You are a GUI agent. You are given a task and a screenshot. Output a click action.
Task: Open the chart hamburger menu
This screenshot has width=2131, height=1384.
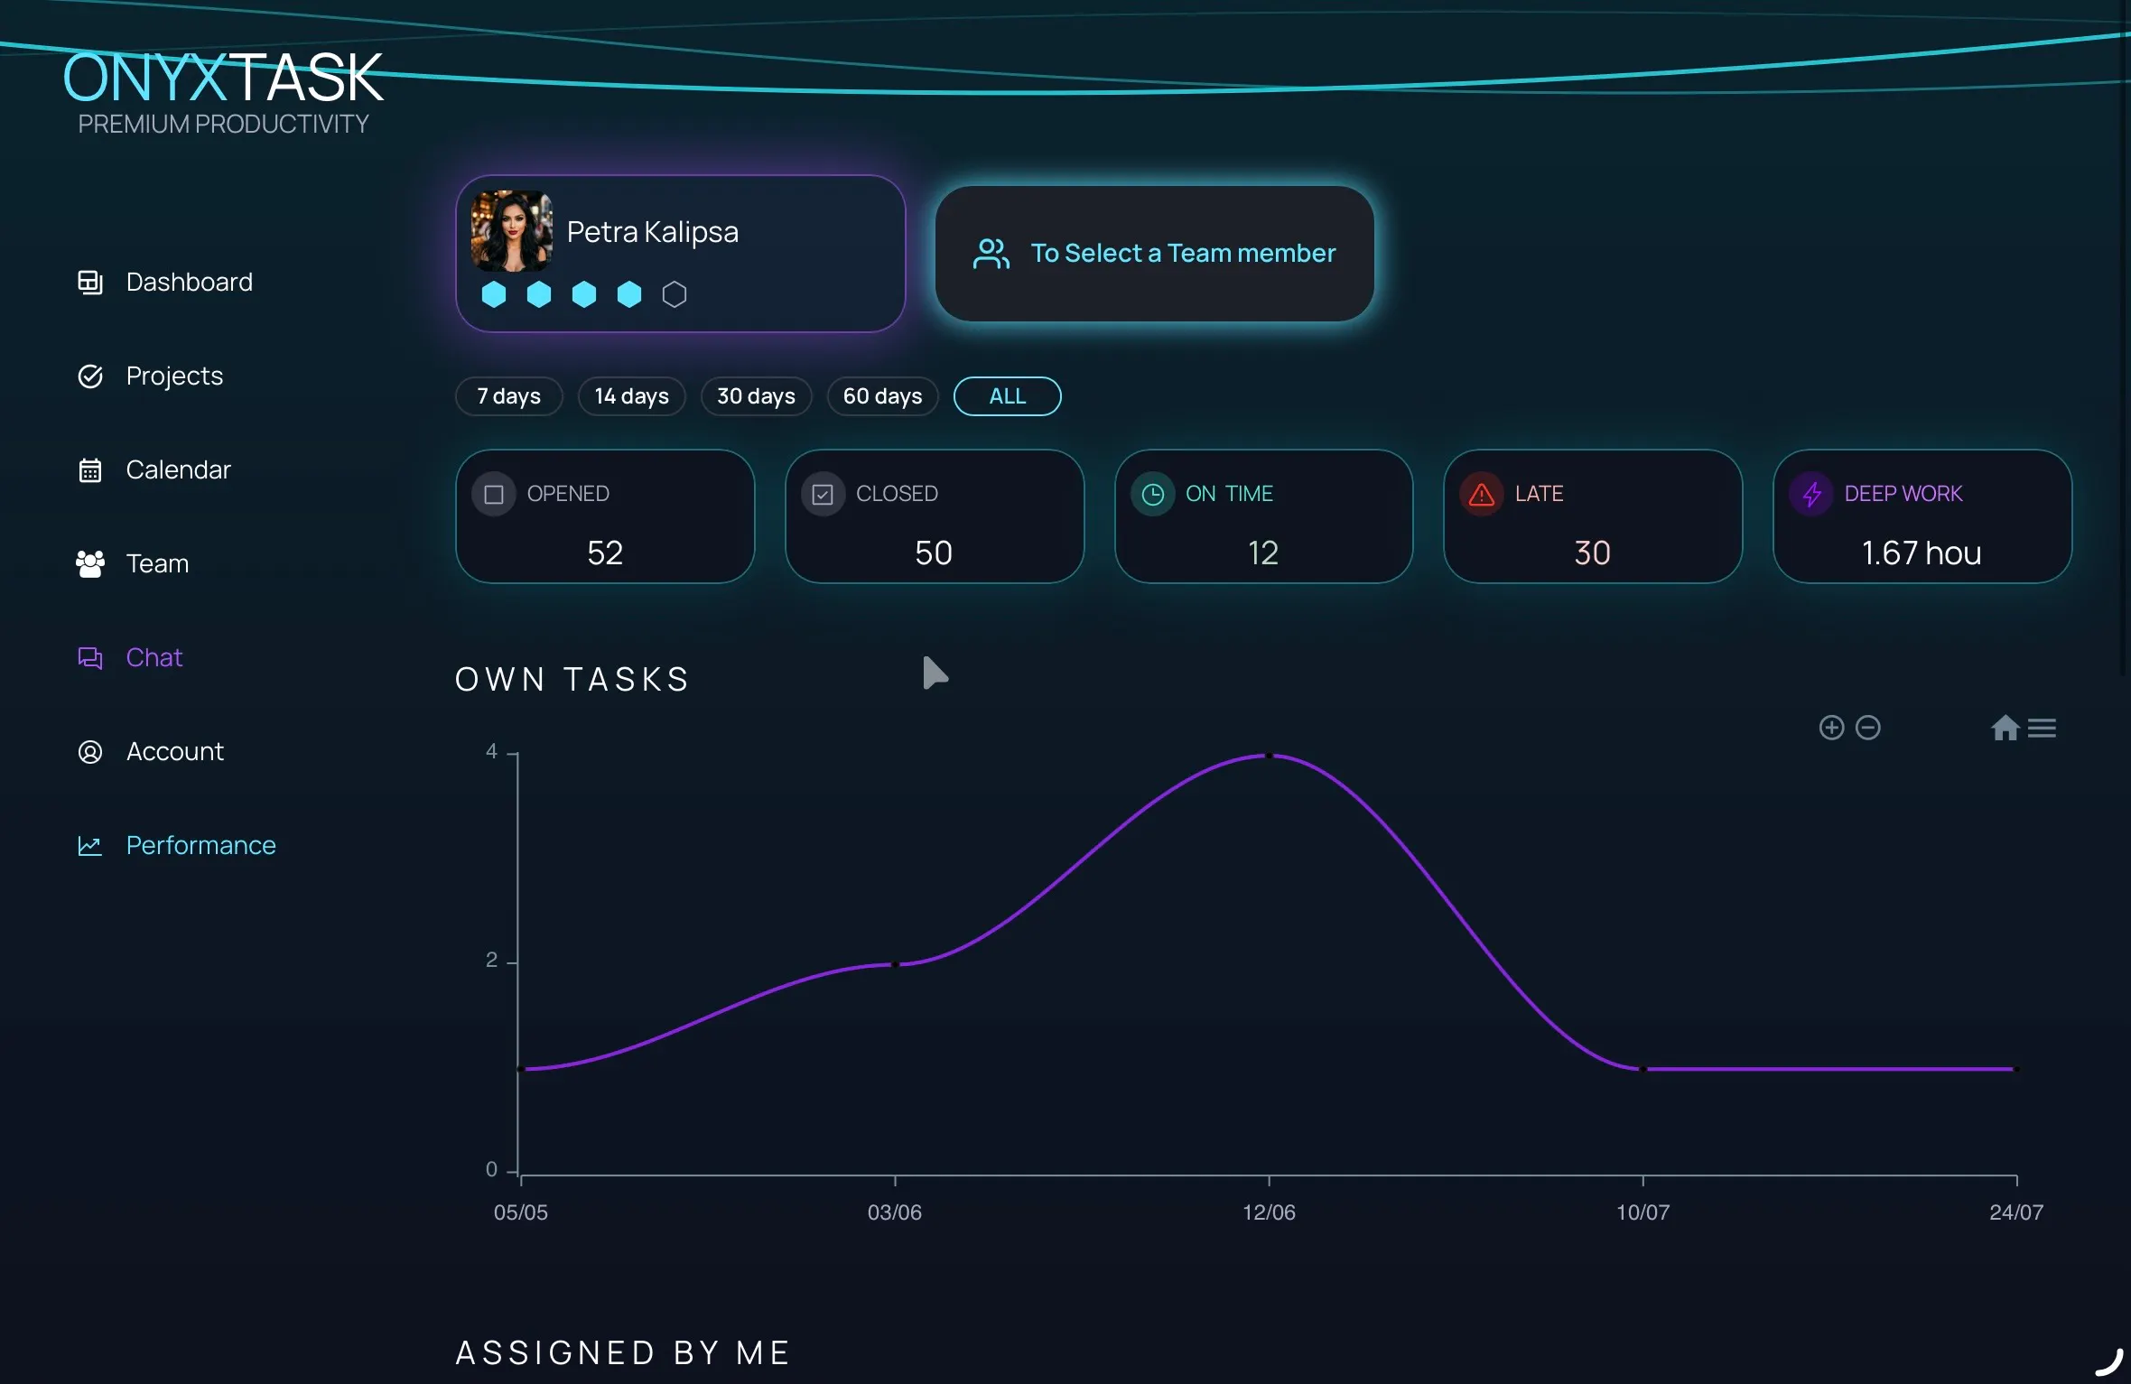coord(2042,728)
